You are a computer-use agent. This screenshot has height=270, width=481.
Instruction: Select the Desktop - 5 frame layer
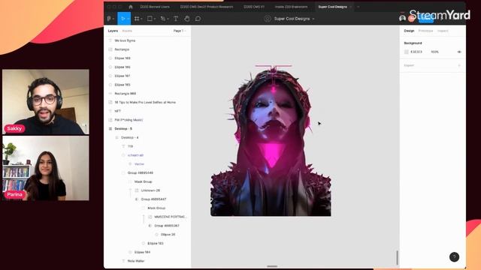click(x=123, y=129)
